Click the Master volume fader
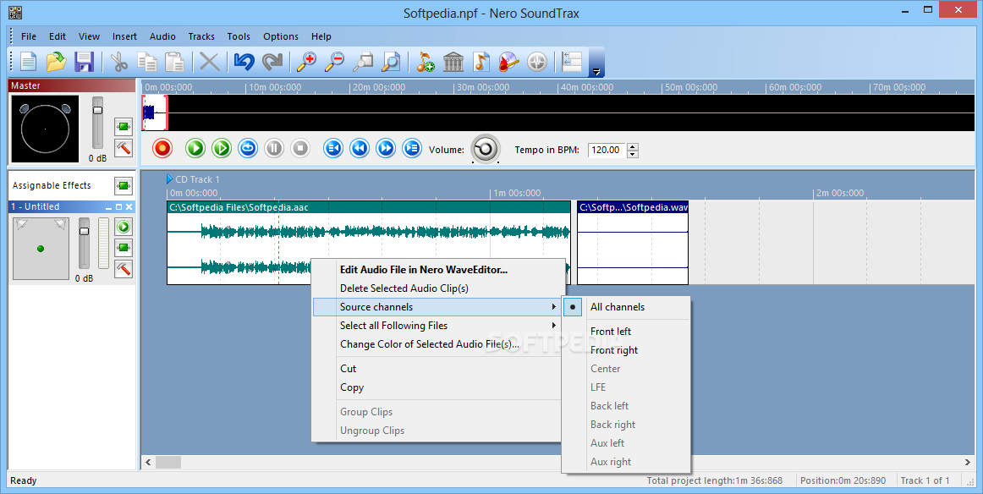 tap(97, 110)
